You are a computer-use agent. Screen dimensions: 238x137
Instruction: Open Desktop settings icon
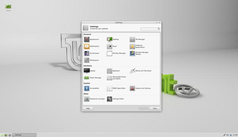(109, 39)
